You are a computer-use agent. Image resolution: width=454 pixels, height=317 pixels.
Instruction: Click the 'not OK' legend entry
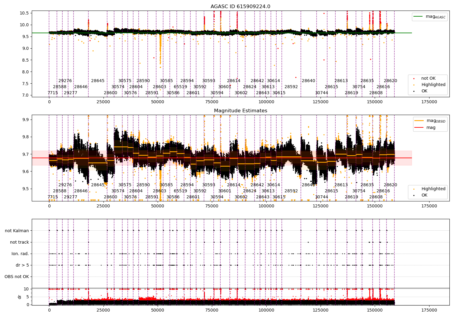coord(428,78)
